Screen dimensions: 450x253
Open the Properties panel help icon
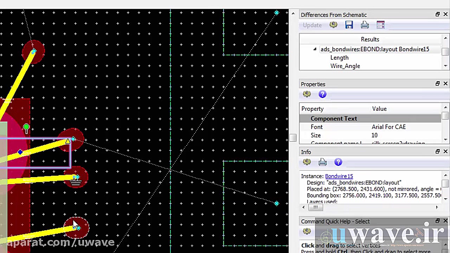click(x=322, y=94)
